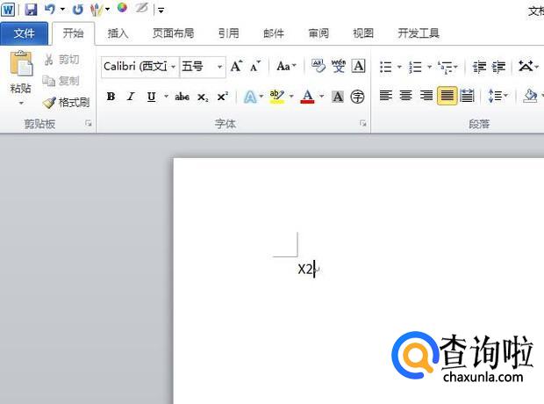Switch to the 页面布局 (Page Layout) tab
The image size is (544, 404).
tap(173, 33)
